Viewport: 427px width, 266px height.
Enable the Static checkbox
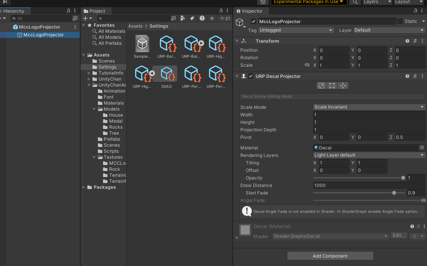point(400,21)
